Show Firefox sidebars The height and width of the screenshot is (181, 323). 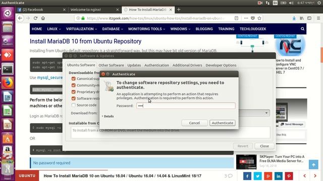tap(309, 18)
